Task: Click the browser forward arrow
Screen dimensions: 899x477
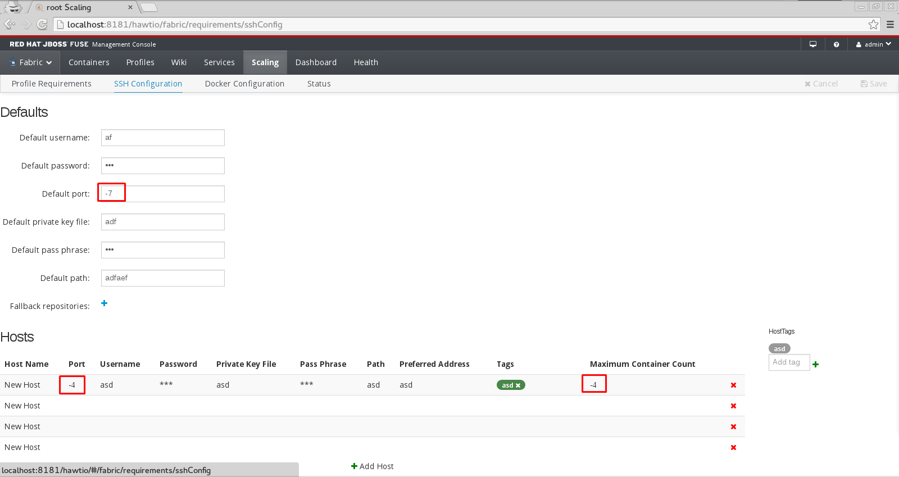Action: click(26, 24)
